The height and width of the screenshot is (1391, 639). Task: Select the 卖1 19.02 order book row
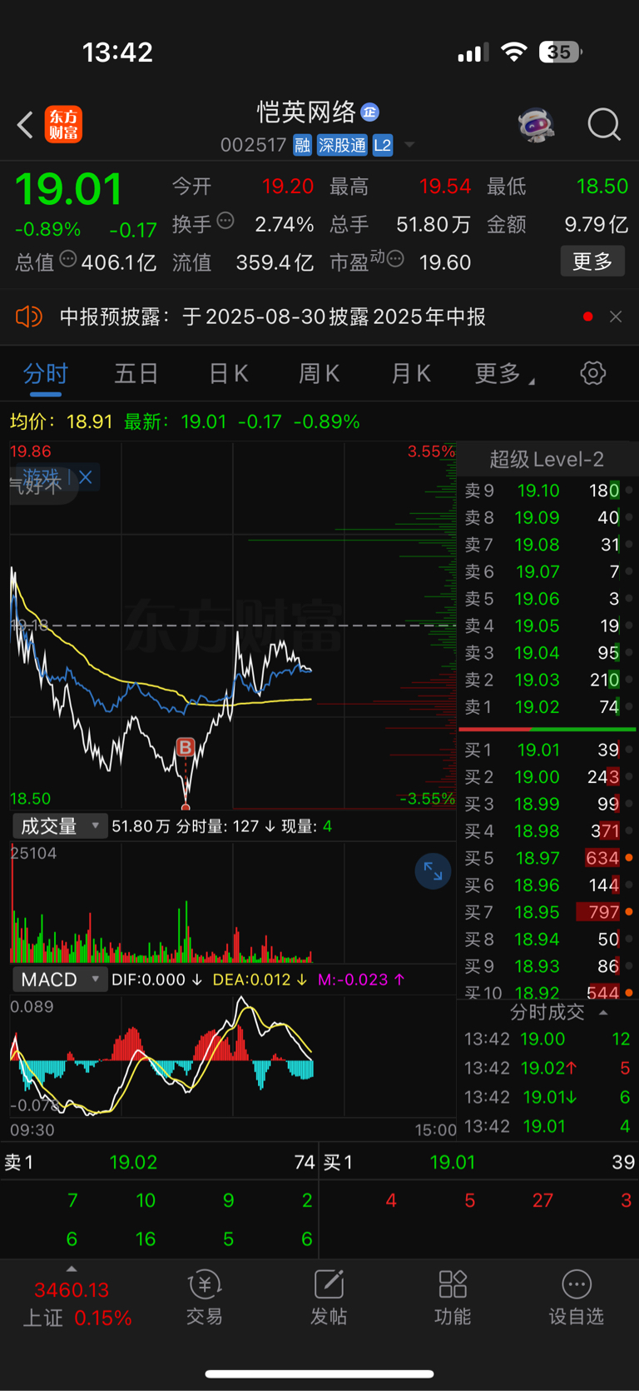click(547, 707)
